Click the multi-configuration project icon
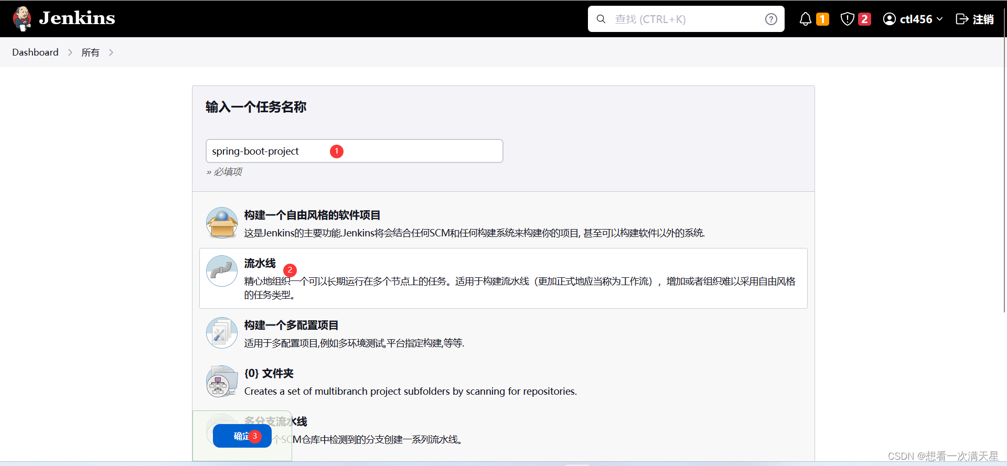Screen dimensions: 1007x466 point(222,333)
